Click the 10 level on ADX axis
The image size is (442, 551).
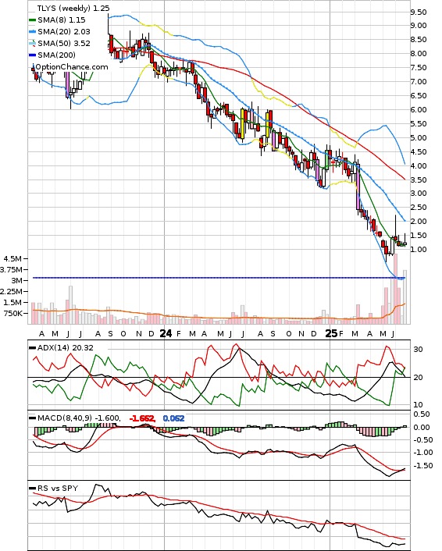(418, 405)
